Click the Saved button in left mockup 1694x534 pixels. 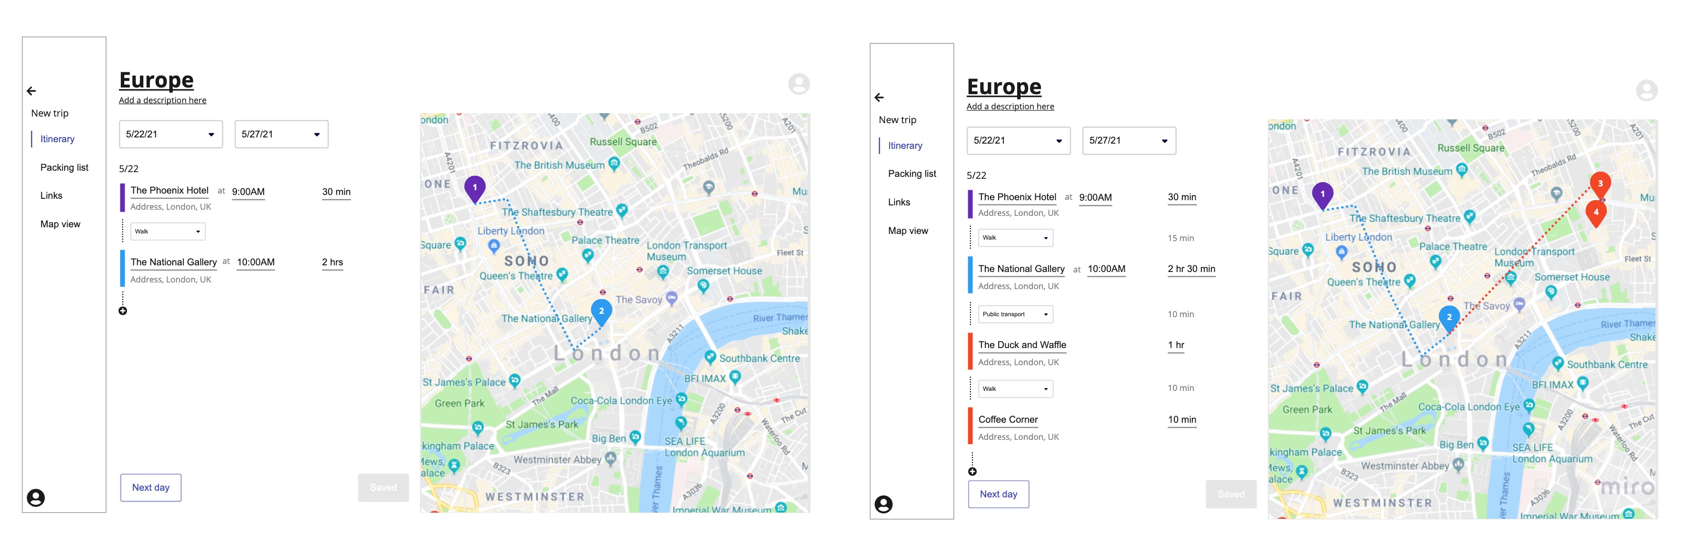pos(383,487)
